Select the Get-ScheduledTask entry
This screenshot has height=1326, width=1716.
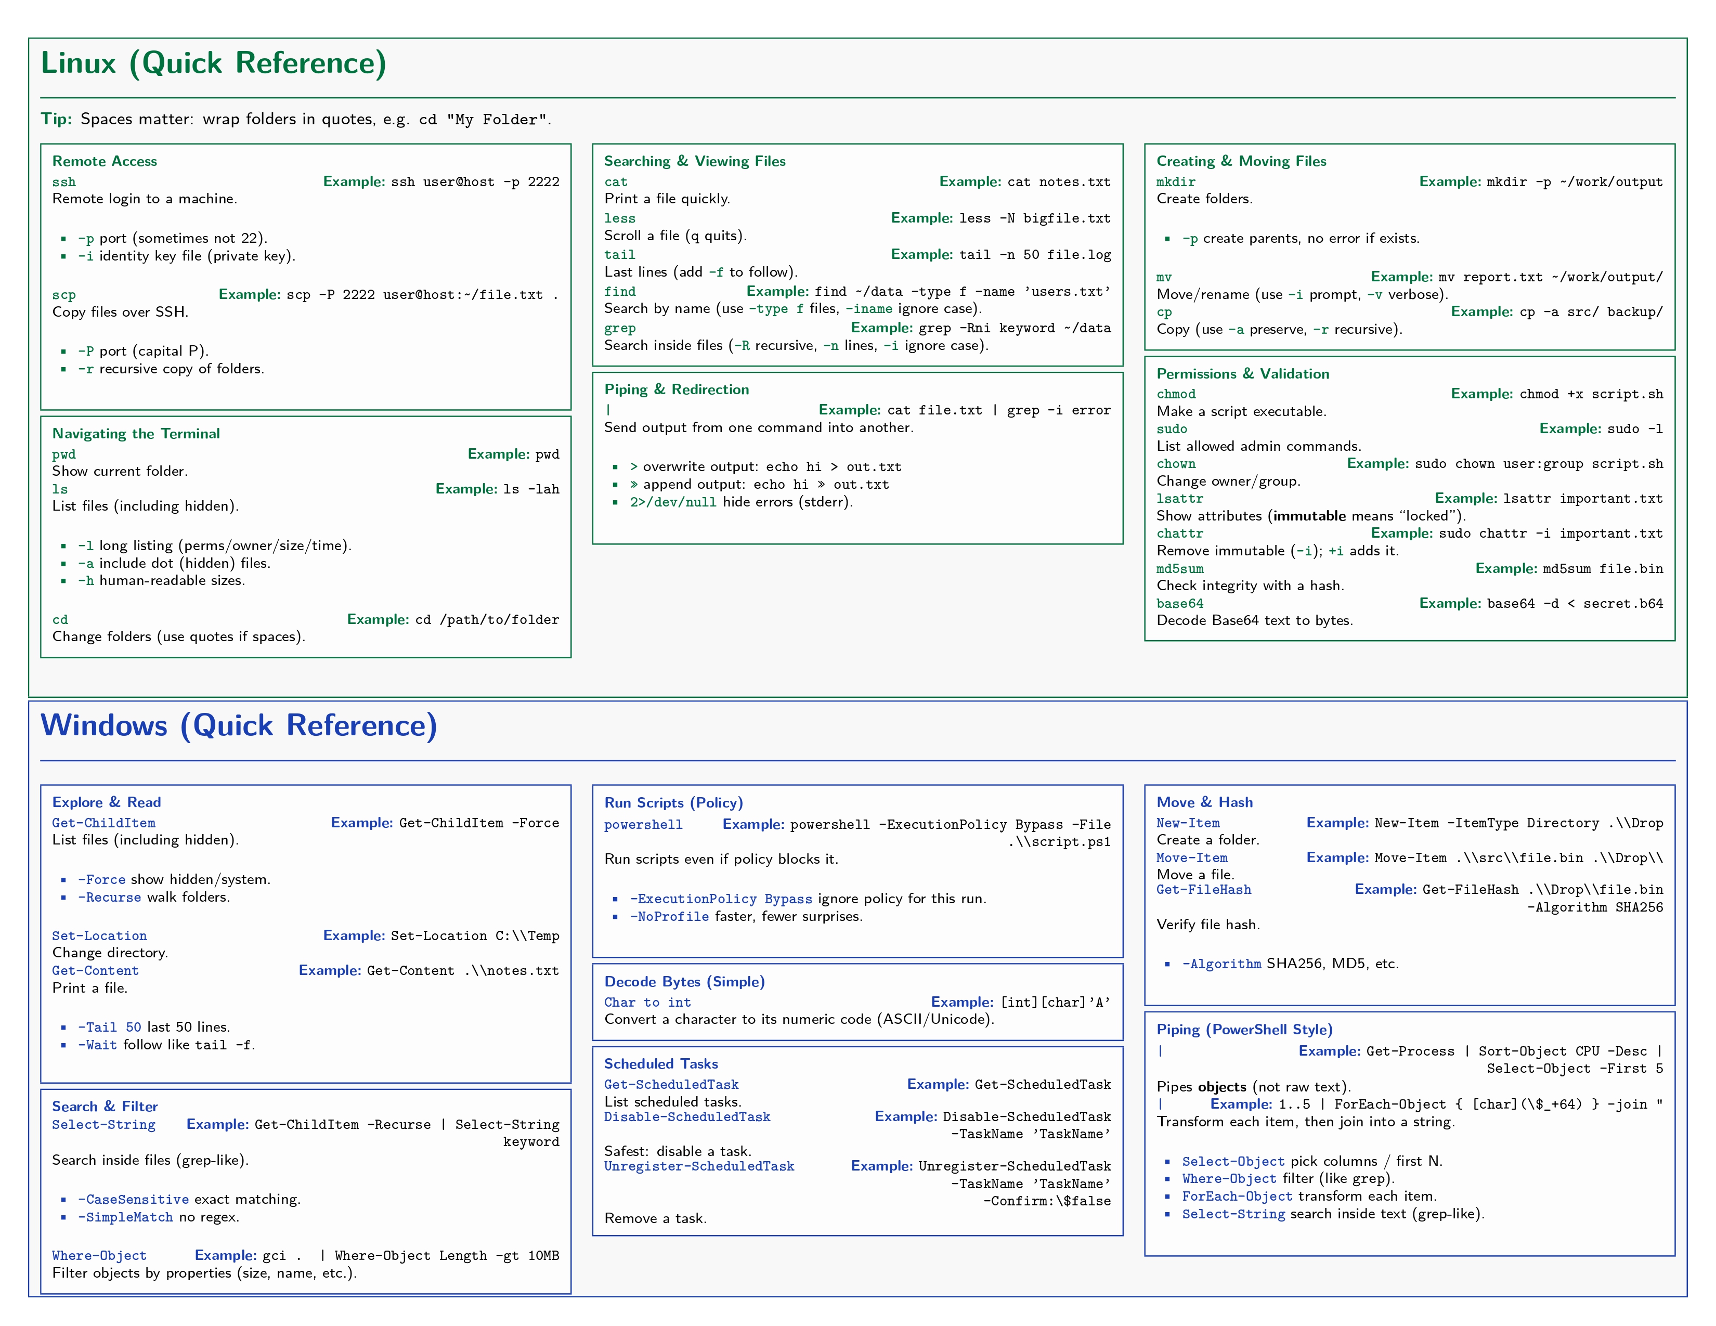pos(672,1084)
